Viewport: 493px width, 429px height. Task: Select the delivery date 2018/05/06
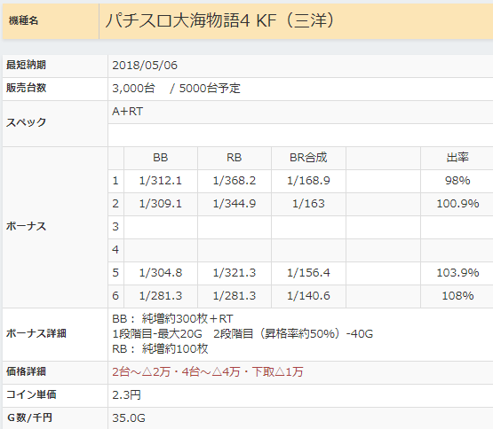coord(145,66)
